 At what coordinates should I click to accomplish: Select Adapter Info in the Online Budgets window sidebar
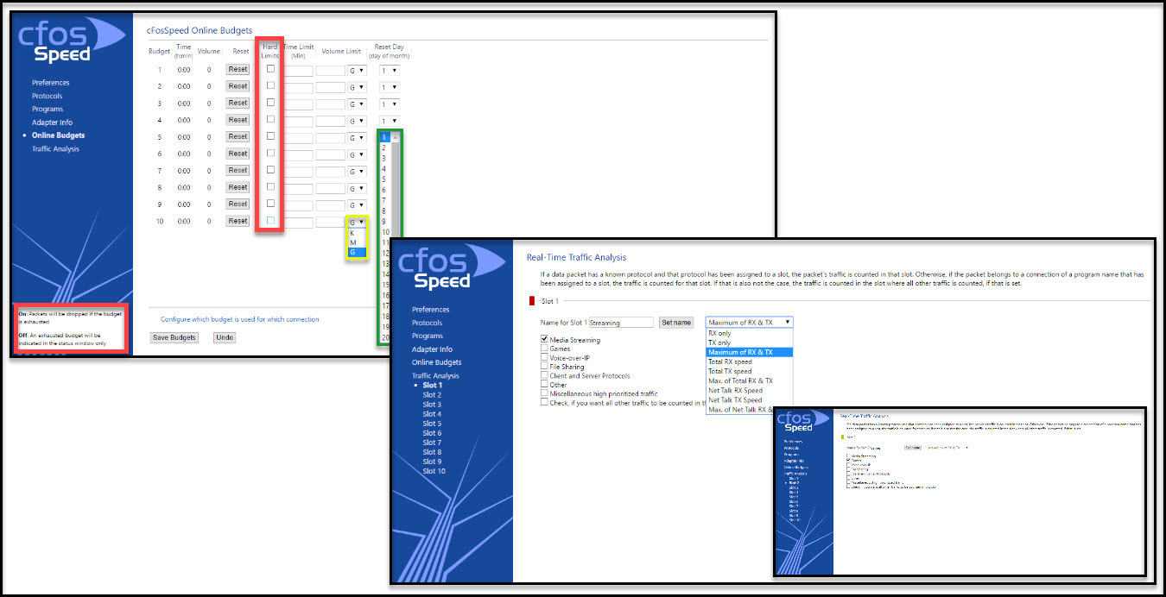(x=52, y=123)
